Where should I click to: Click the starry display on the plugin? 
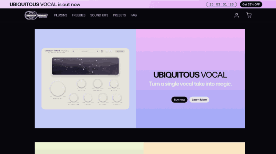[85, 66]
